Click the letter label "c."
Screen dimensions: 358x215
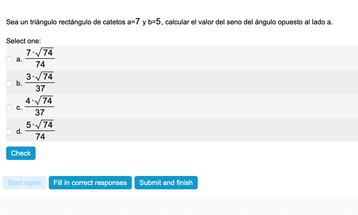coord(19,107)
